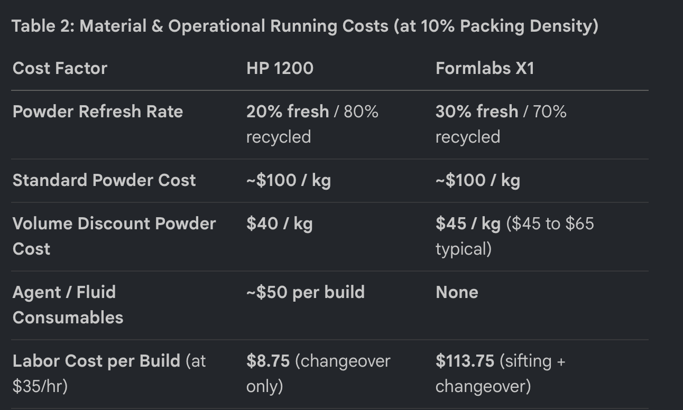
Task: Click the $40 / kg cell
Action: (280, 223)
